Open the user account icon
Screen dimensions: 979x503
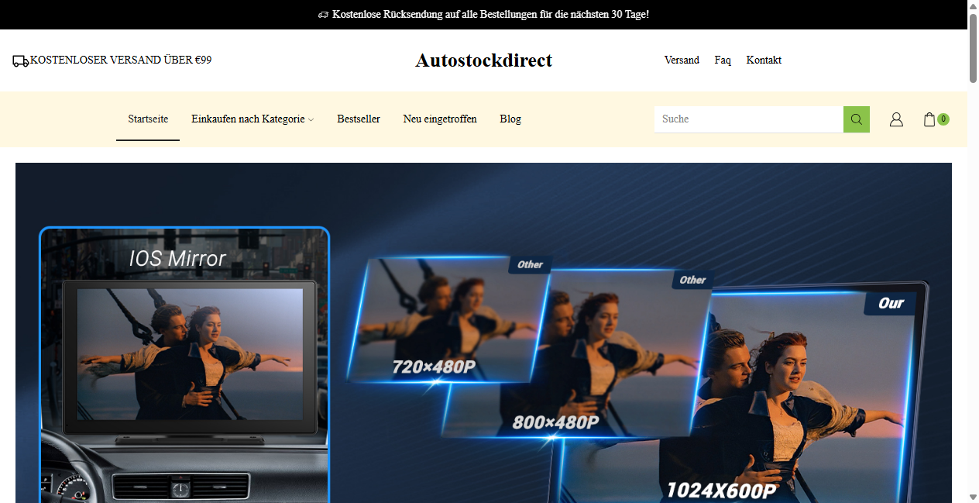[896, 119]
